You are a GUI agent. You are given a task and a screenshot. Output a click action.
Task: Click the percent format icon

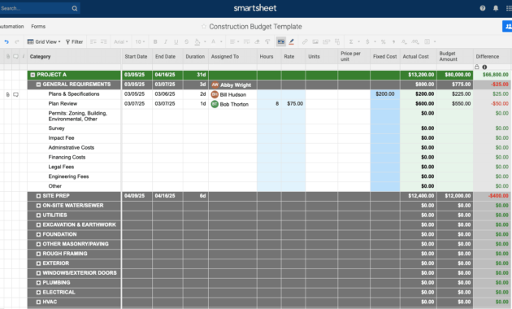pos(384,41)
